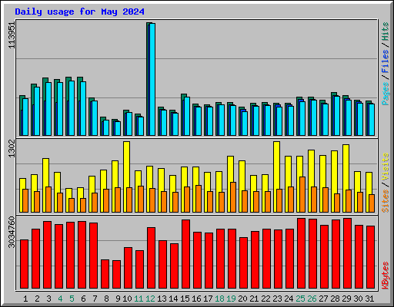Click day label 12 in green
Screen dimensions: 394x307
150,299
